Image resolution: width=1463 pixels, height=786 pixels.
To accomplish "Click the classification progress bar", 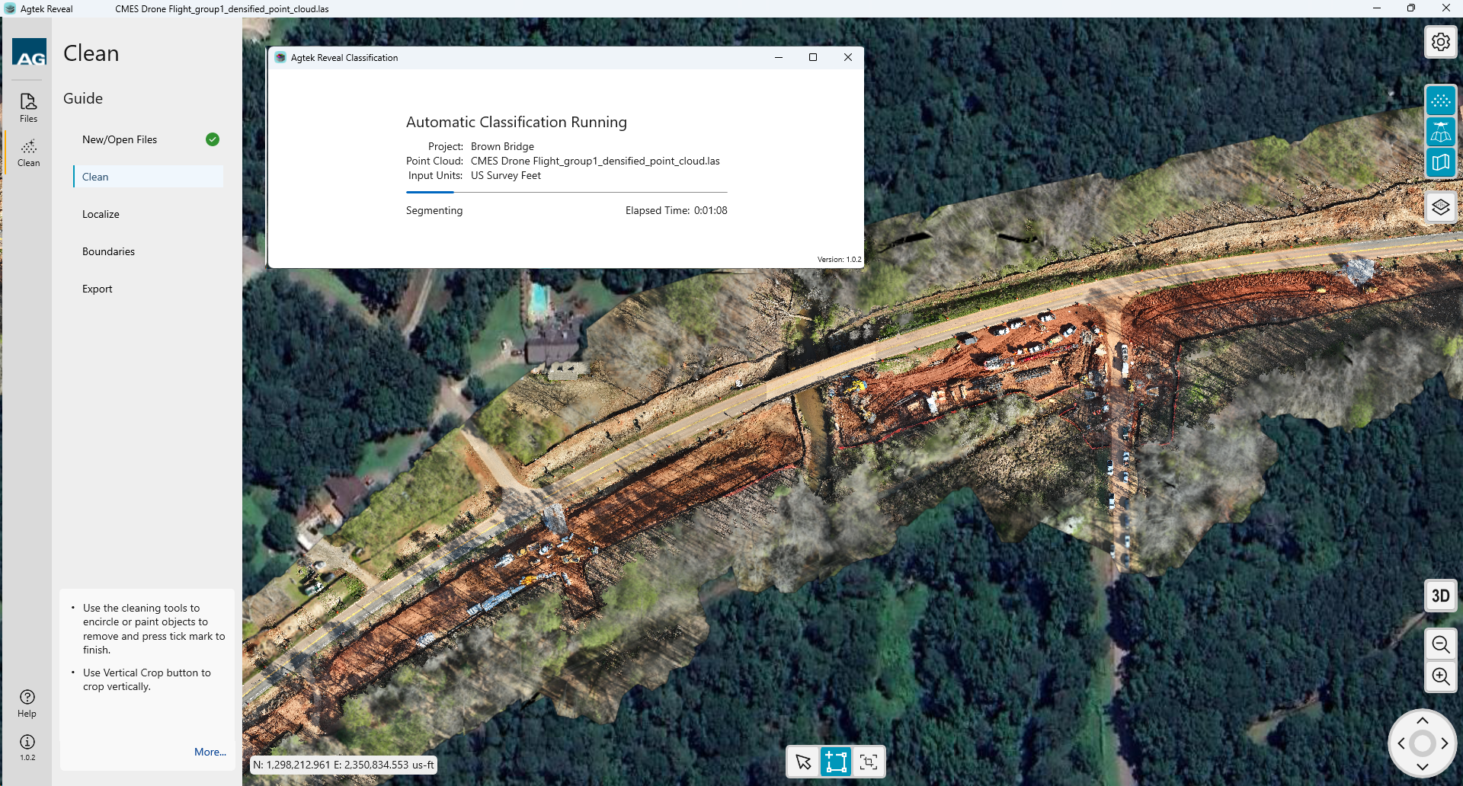I will [x=566, y=193].
